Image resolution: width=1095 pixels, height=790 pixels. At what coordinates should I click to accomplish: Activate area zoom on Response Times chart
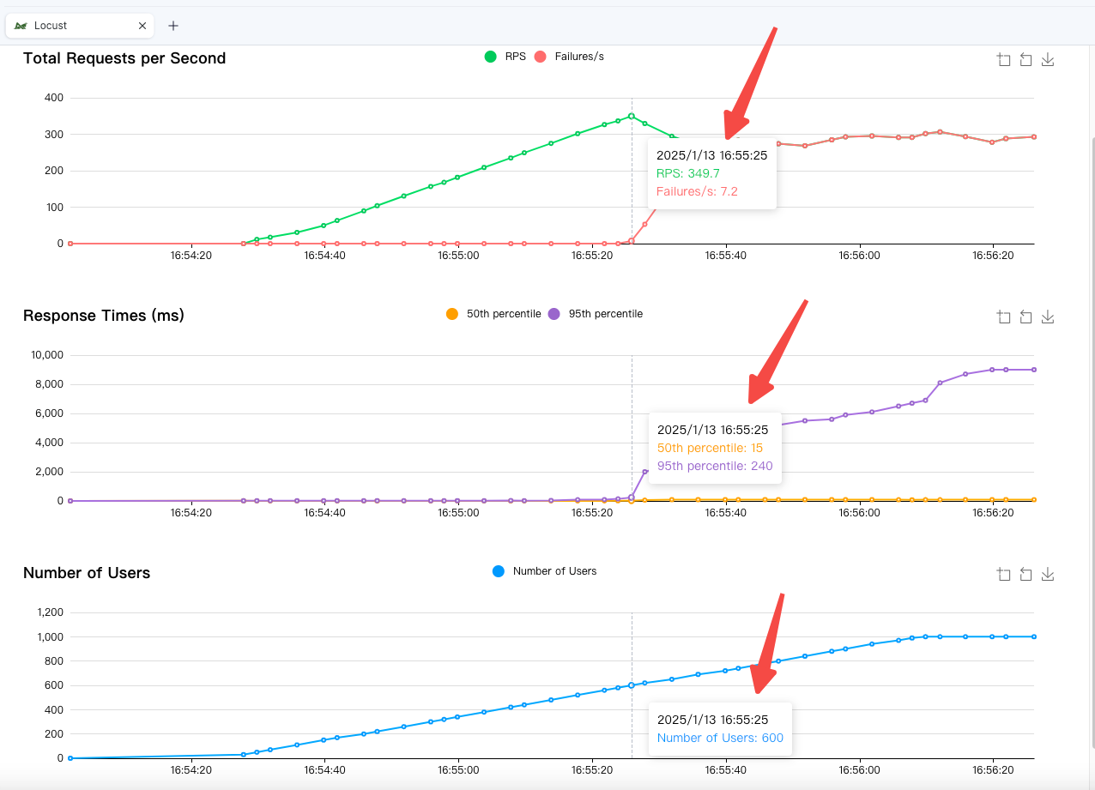pos(1003,317)
